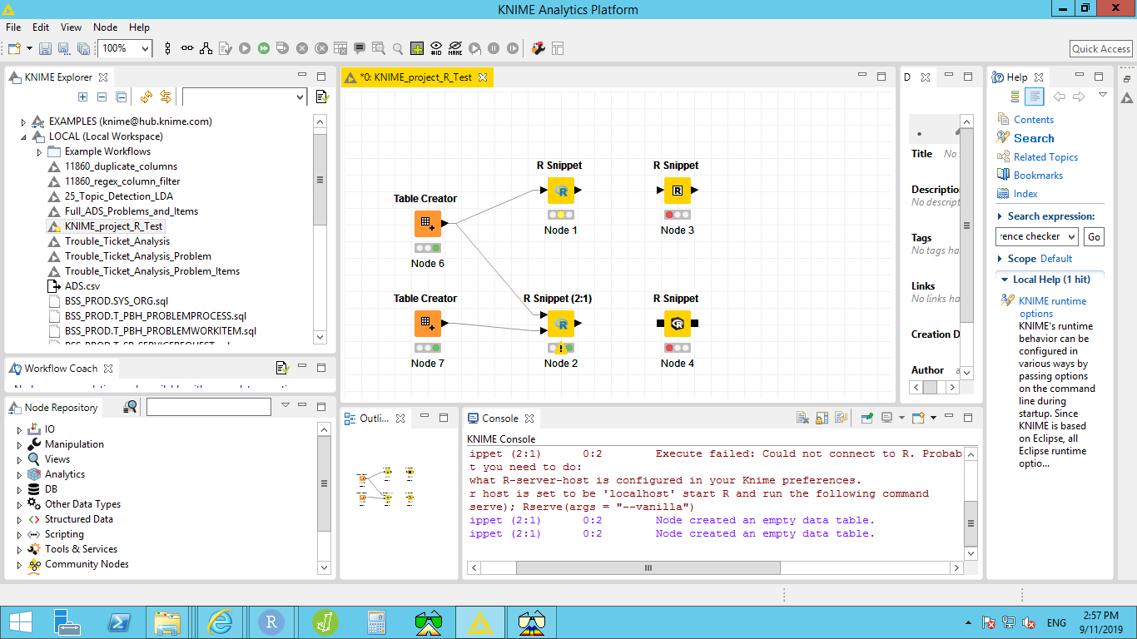Image resolution: width=1137 pixels, height=639 pixels.
Task: Open the Related Topics link in Help
Action: [1045, 157]
